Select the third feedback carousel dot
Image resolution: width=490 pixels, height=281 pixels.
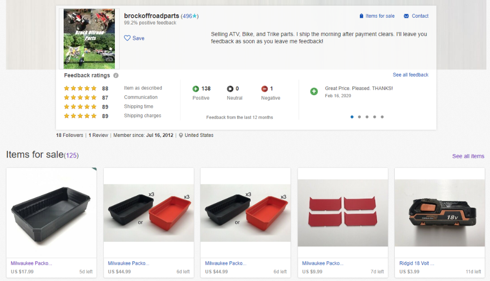[367, 117]
